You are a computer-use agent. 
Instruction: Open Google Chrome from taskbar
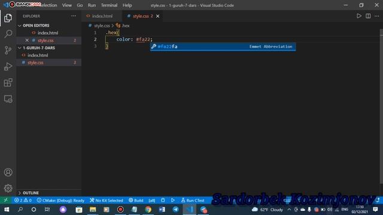pos(148,210)
